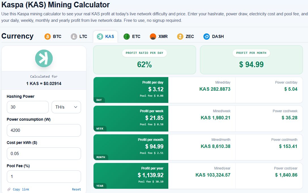Select the Cost per kWh input box
Viewport: 308px width, 193px height.
[x=44, y=154]
